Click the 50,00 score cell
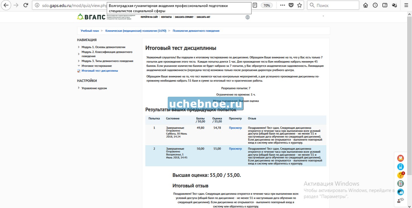The width and height of the screenshot is (412, 208). [200, 149]
